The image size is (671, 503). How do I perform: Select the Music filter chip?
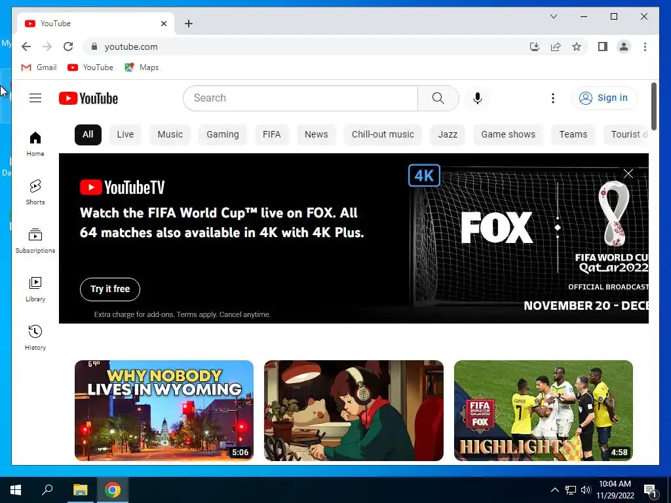pos(170,134)
